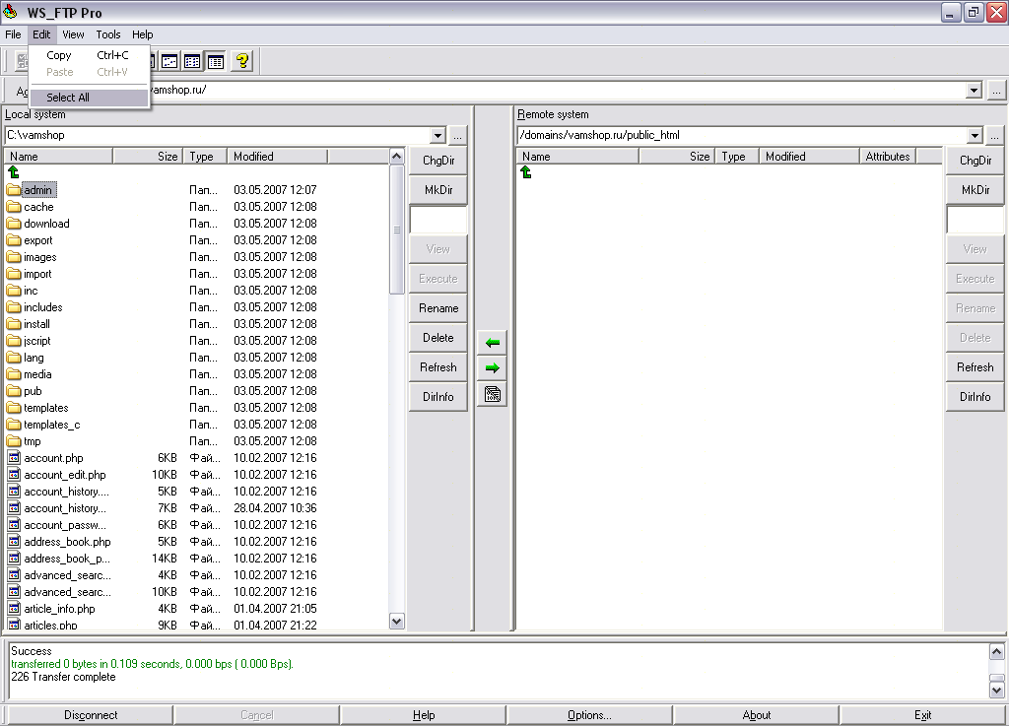Open the Help menu
The image size is (1009, 726).
click(x=142, y=34)
